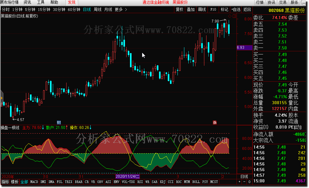The height and width of the screenshot is (188, 309).
Task: Apply the BRAR indicator
Action: click(79, 182)
